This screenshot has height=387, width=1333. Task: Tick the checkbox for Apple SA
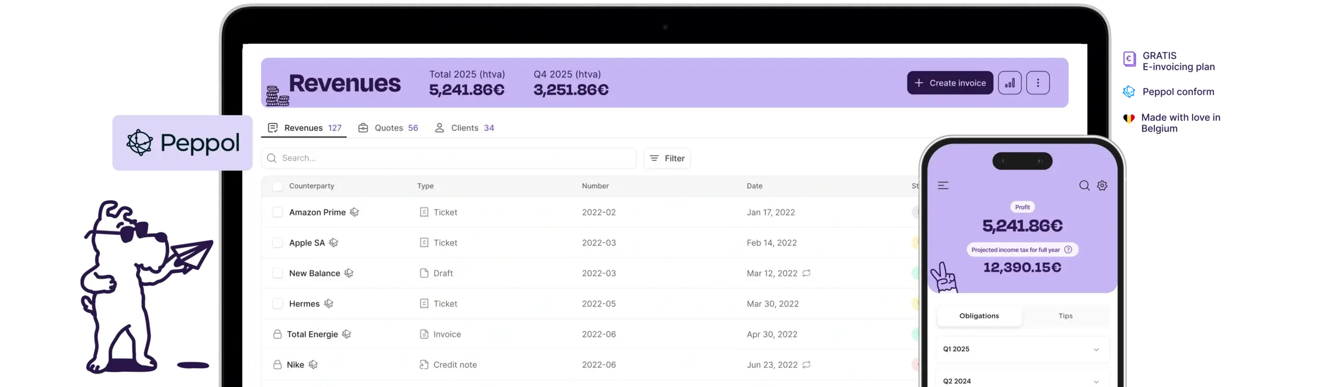(x=278, y=243)
